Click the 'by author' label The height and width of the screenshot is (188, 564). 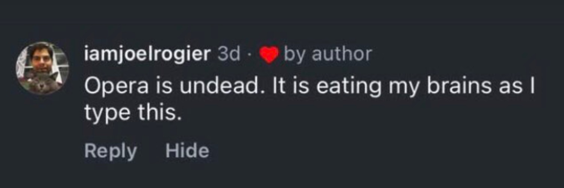[x=327, y=55]
